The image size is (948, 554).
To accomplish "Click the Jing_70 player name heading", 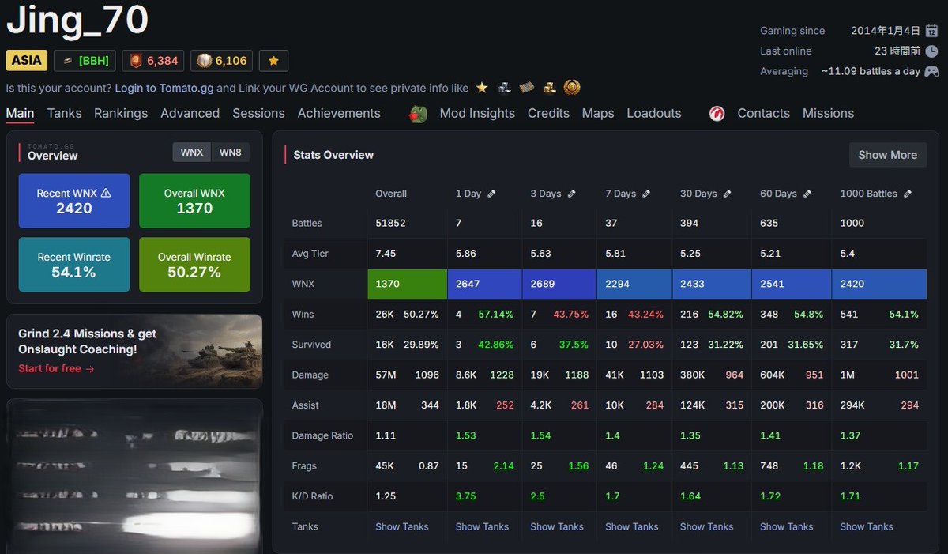I will [77, 21].
